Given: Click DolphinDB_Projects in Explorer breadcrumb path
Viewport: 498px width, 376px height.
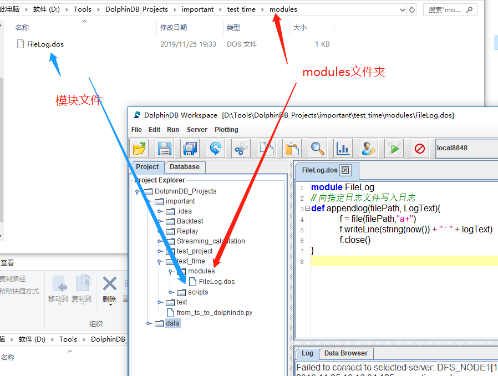Looking at the screenshot, I should (x=136, y=9).
